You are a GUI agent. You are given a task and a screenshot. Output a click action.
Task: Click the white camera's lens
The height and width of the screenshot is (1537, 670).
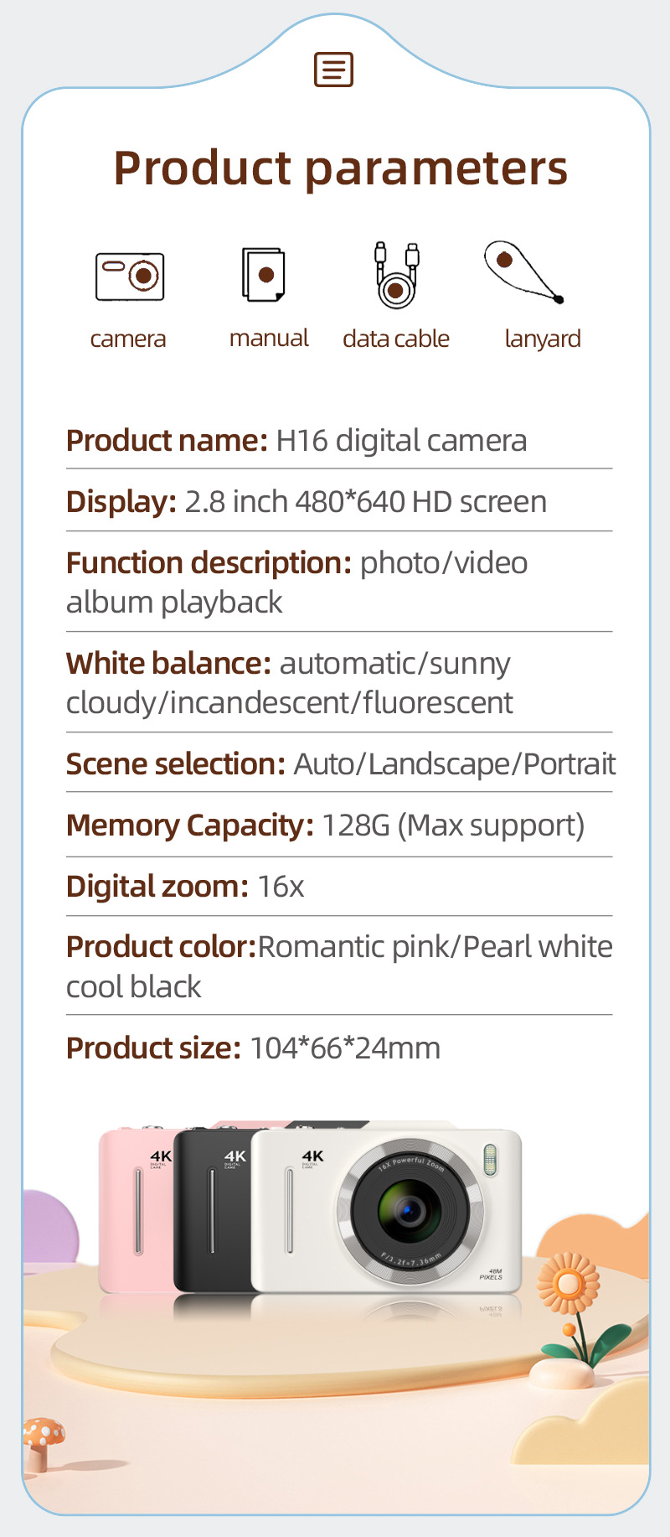410,1211
